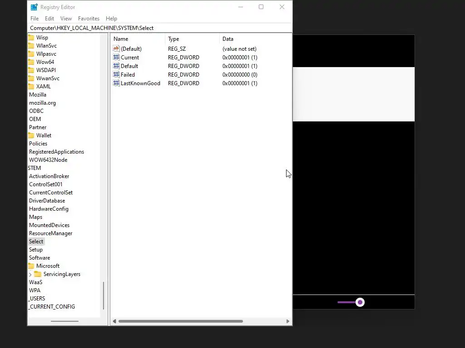Maximize the Registry Editor window

(x=261, y=7)
